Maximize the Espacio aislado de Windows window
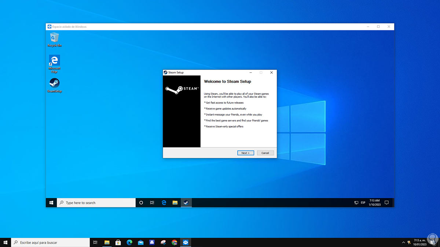 (378, 27)
